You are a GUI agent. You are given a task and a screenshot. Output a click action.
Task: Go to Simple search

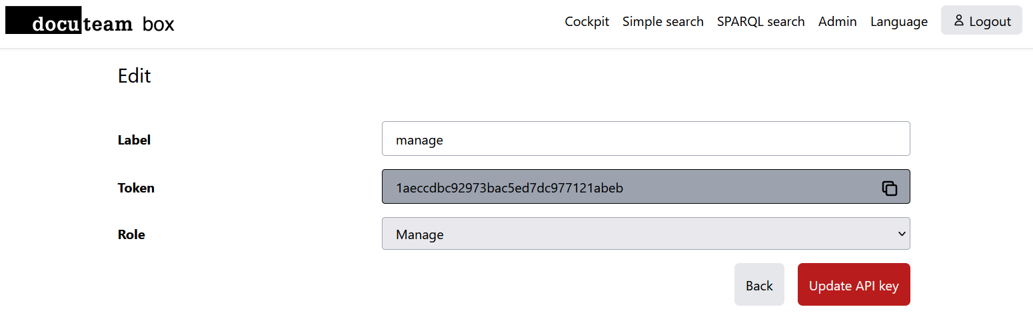pos(662,21)
